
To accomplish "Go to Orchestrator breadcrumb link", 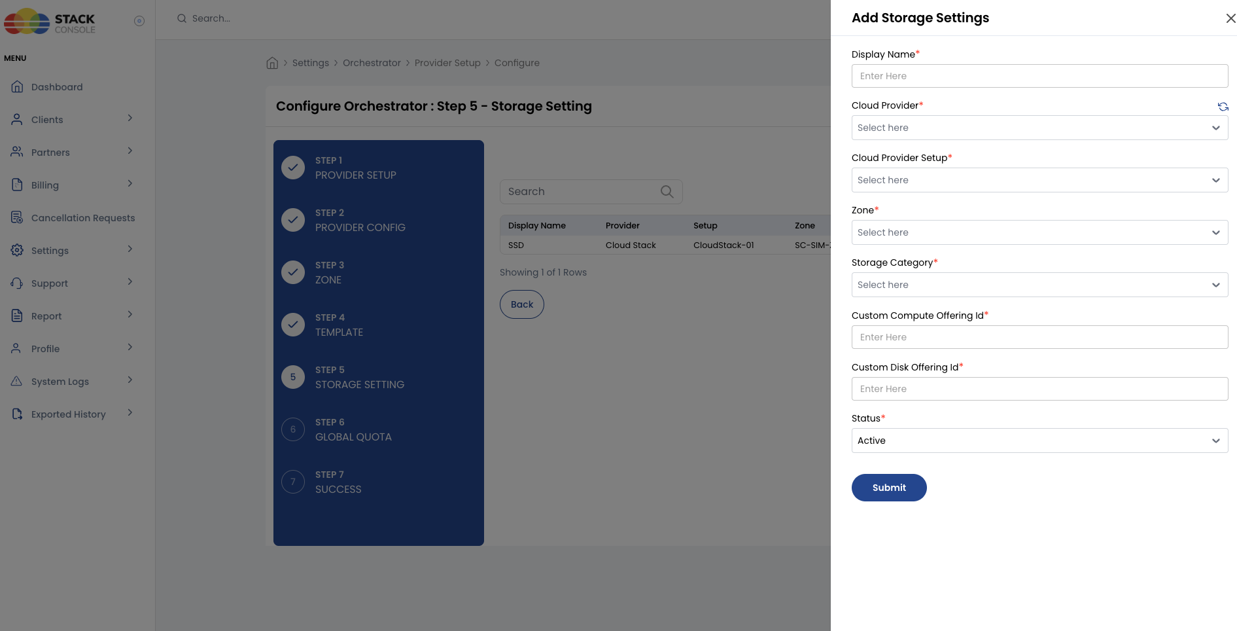I will 372,63.
